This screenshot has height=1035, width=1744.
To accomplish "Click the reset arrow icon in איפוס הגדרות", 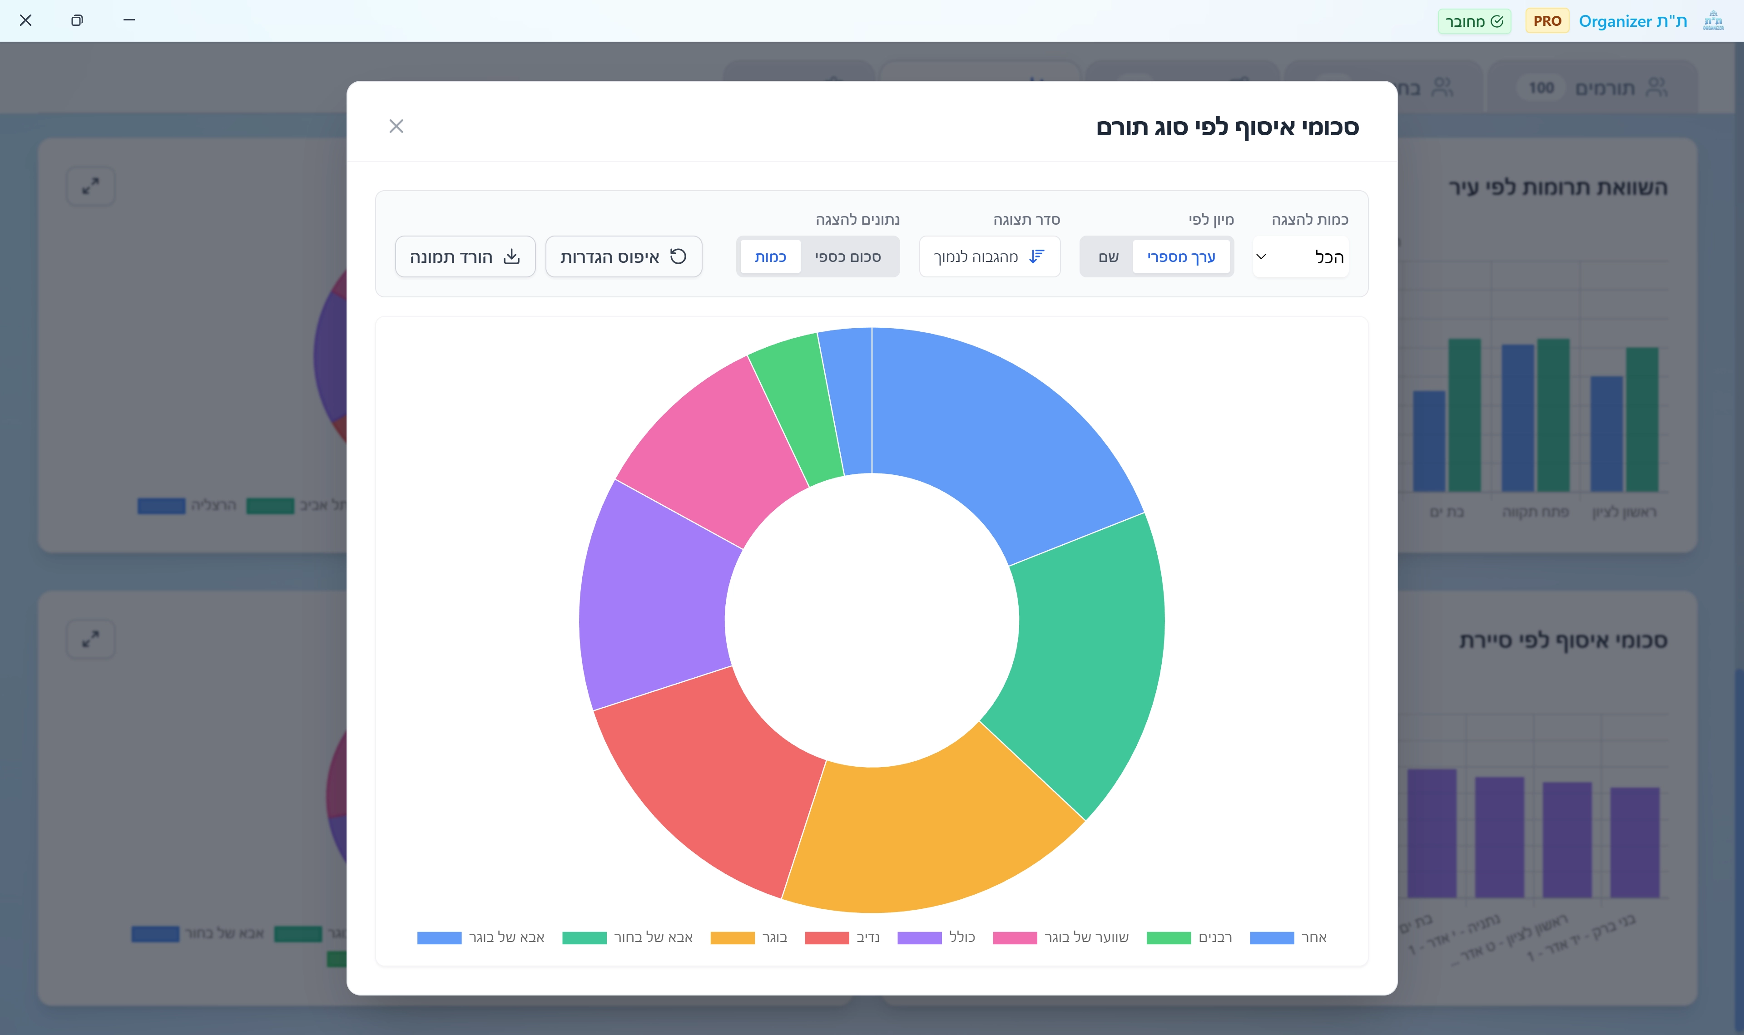I will pos(678,256).
